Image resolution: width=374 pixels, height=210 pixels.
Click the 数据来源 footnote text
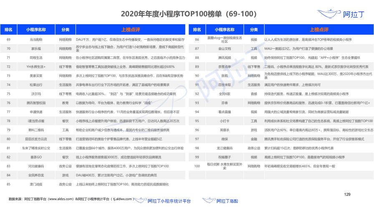pyautogui.click(x=71, y=199)
